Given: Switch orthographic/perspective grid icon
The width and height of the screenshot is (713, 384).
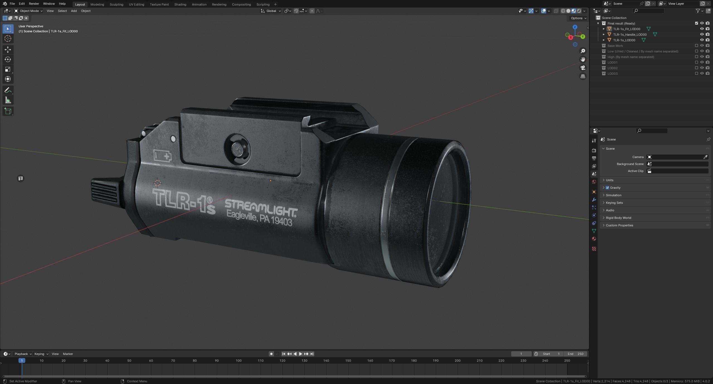Looking at the screenshot, I should tap(583, 76).
